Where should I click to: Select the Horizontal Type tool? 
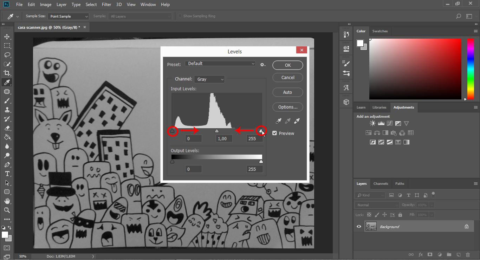pos(7,174)
